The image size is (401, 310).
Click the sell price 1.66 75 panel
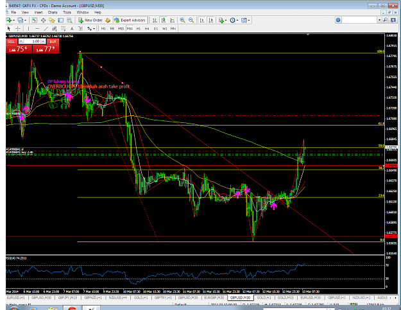pos(19,49)
